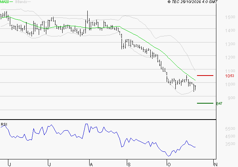Click the 4500 RSI axis label

(x=230, y=136)
